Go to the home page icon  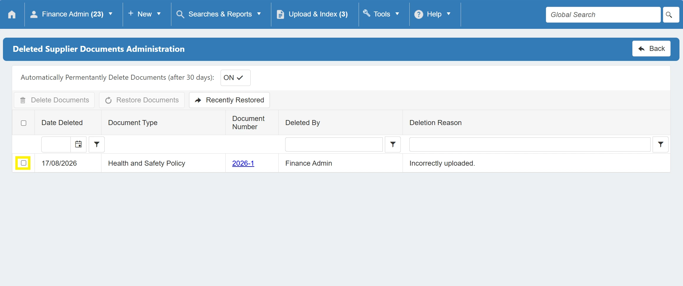tap(12, 14)
